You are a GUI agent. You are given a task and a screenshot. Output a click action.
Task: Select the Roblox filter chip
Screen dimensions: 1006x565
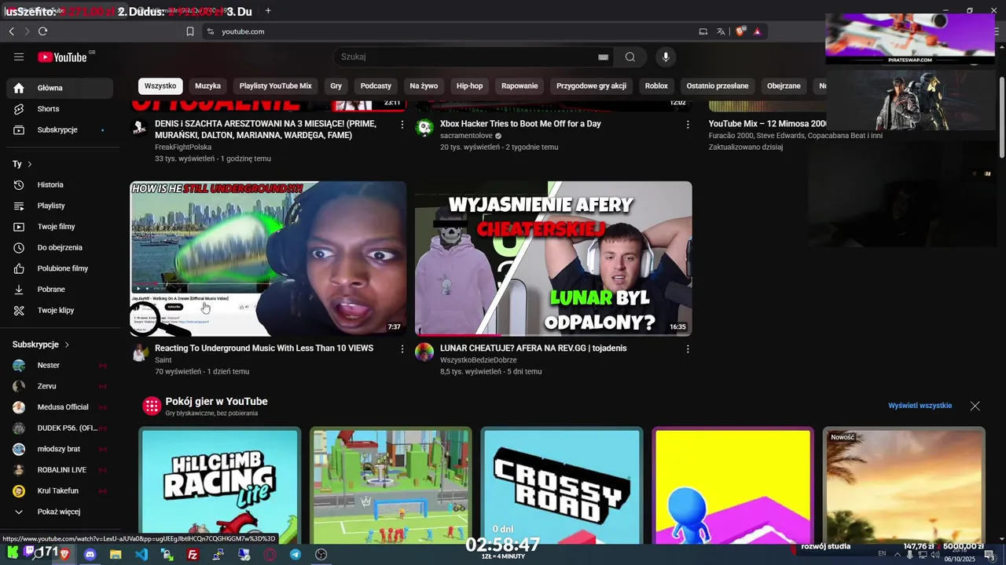coord(656,86)
